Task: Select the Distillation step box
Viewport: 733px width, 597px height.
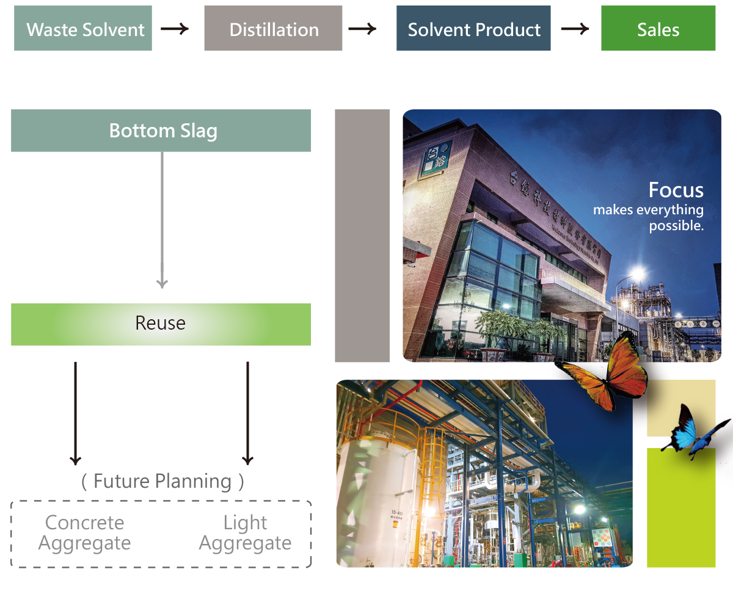Action: tap(273, 29)
